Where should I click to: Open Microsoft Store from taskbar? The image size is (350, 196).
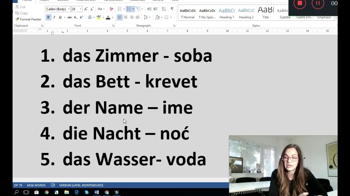(36, 192)
